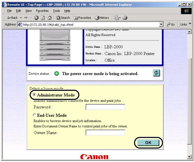The image size is (194, 162).
Task: Open the Search pane
Action: click(63, 18)
